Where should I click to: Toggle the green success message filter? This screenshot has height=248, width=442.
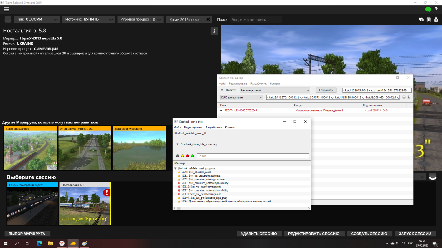pyautogui.click(x=192, y=156)
